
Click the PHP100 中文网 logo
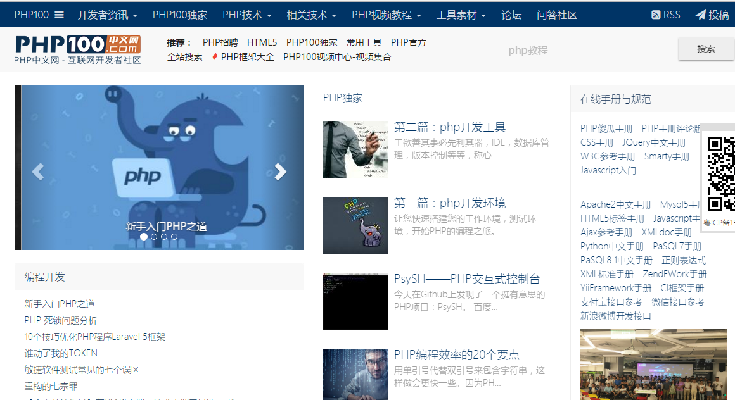pos(78,49)
